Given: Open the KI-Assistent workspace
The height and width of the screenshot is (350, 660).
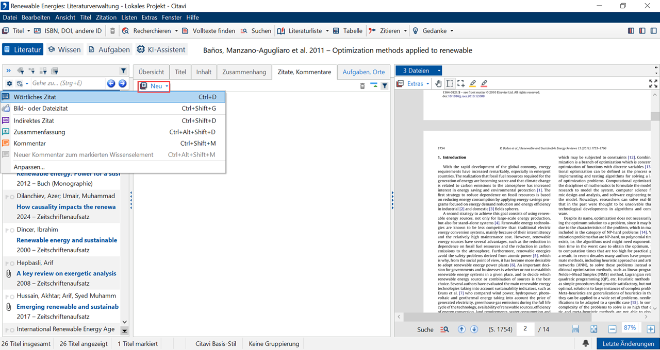Looking at the screenshot, I should [161, 49].
